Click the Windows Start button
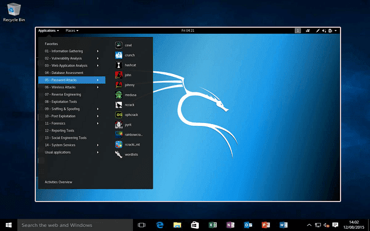This screenshot has width=370, height=231. [9, 225]
